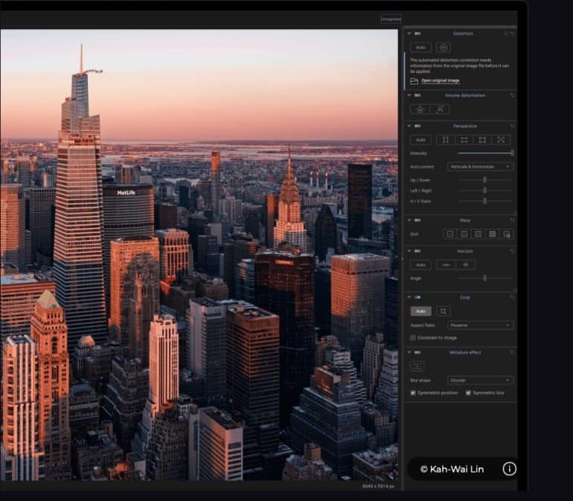
Task: Uncheck the Symmetric blur checkbox
Action: tap(468, 392)
